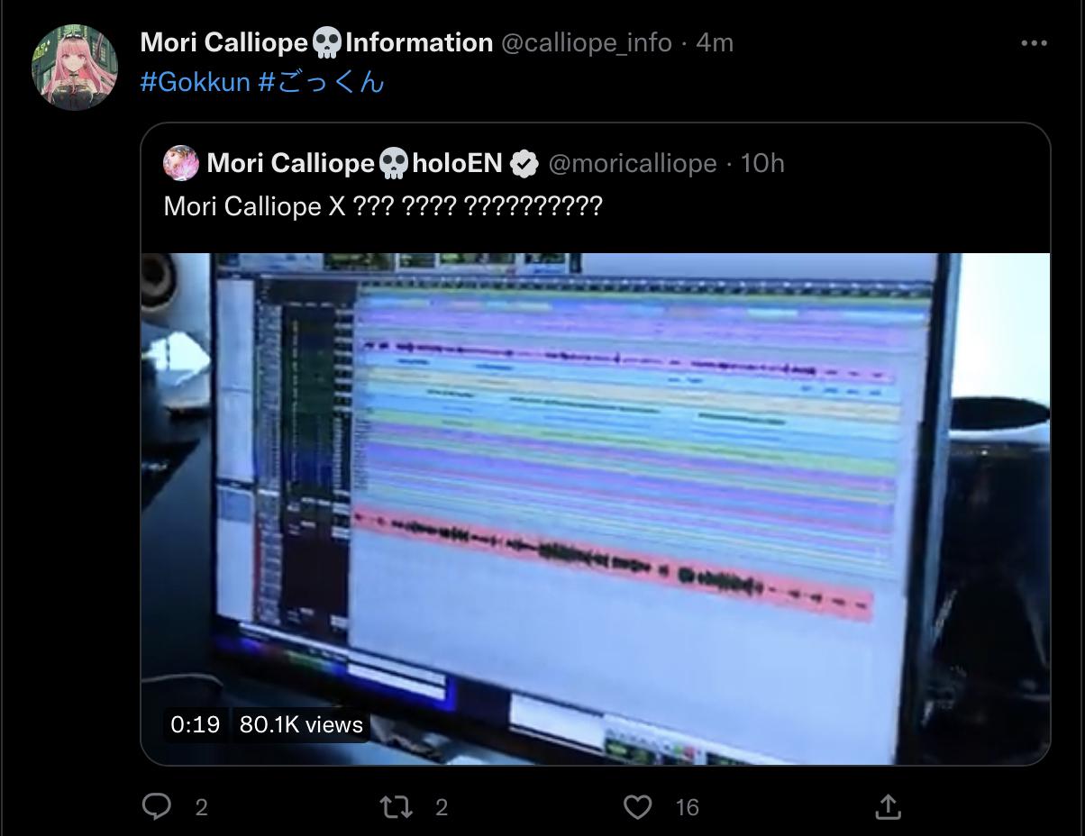Click the Mori Calliope Information display name
This screenshot has height=836, width=1085.
click(x=316, y=42)
